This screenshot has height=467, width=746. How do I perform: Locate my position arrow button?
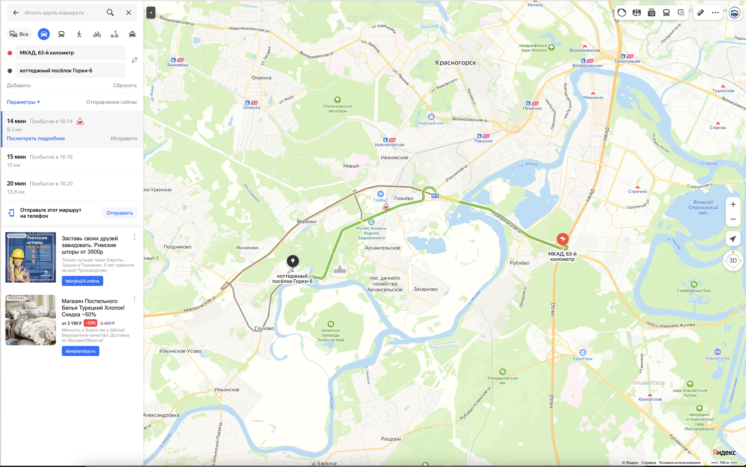pos(733,239)
